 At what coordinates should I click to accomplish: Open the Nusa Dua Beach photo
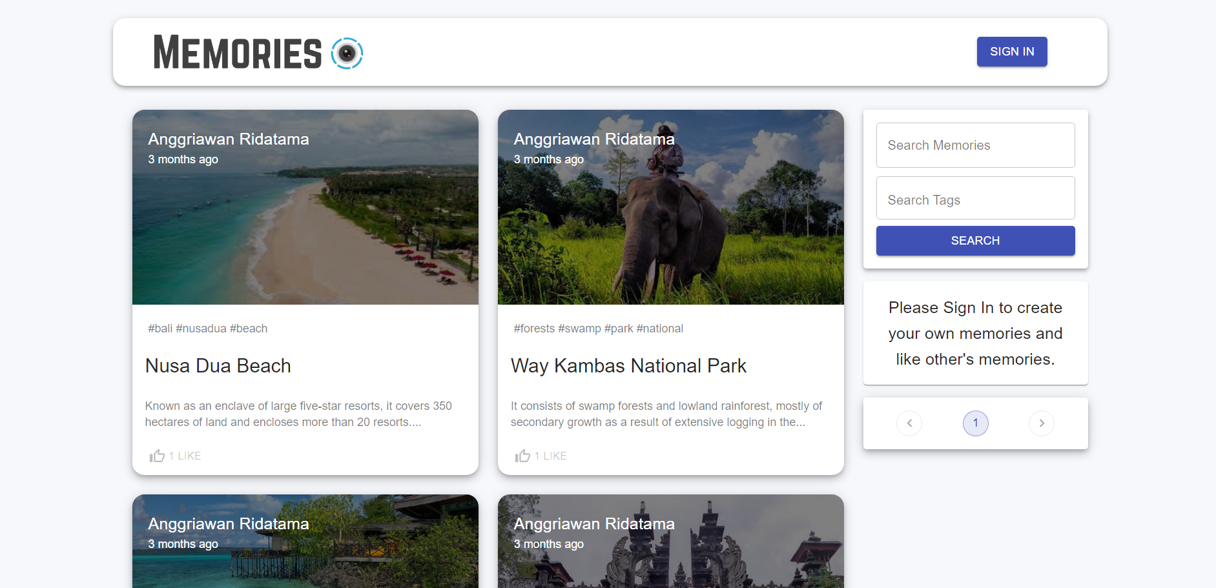(305, 207)
